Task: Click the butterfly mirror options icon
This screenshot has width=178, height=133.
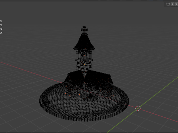Action: coord(168,4)
